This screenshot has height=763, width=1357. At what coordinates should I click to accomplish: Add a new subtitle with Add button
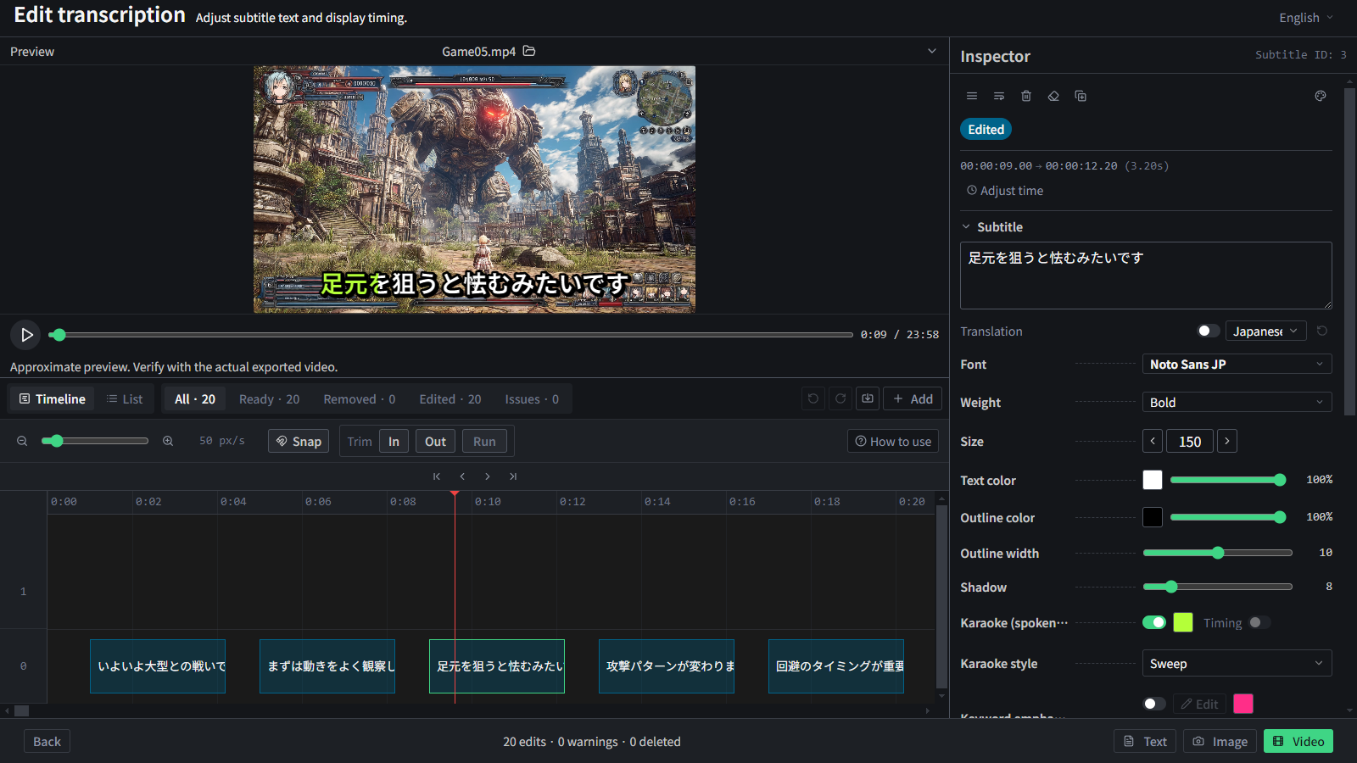[913, 398]
